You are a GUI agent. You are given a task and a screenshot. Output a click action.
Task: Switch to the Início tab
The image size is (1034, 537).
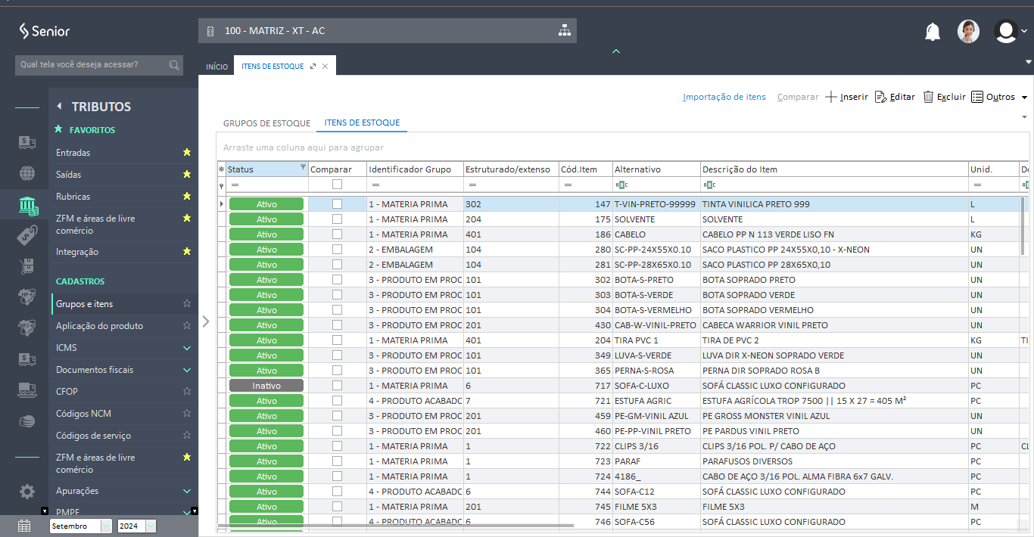click(216, 67)
